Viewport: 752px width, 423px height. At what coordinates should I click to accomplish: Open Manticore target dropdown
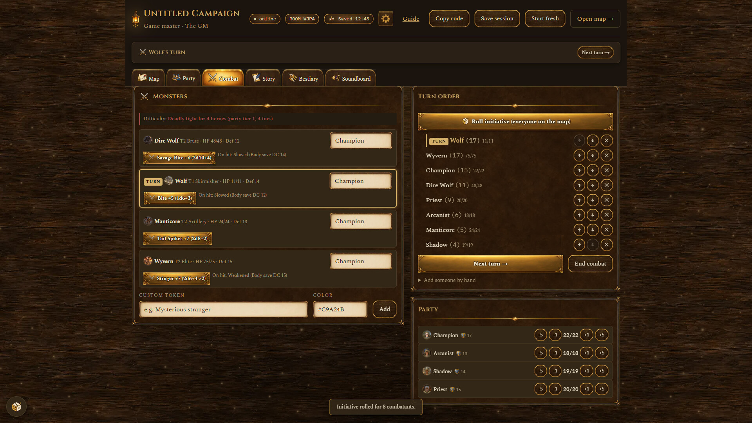[x=361, y=221]
